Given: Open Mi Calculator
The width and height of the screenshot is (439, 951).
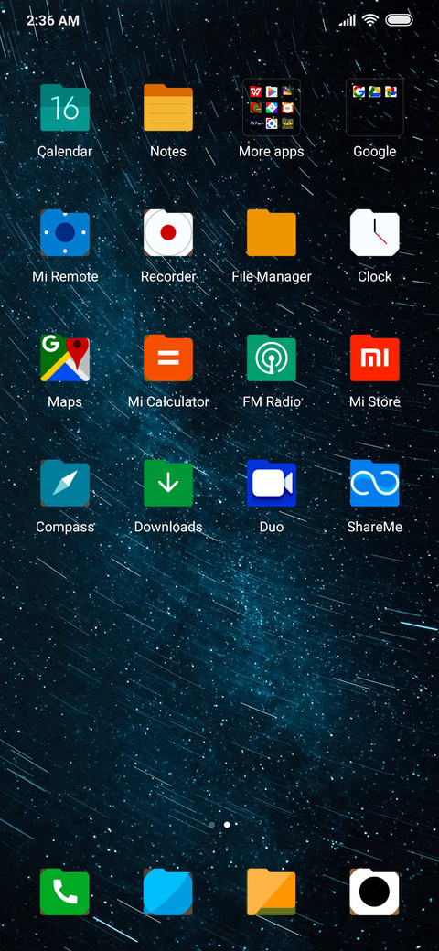Looking at the screenshot, I should (x=168, y=358).
